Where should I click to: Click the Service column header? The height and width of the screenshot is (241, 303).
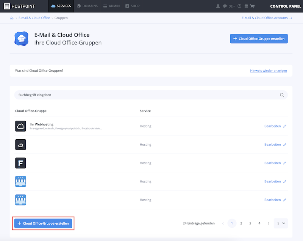point(145,111)
